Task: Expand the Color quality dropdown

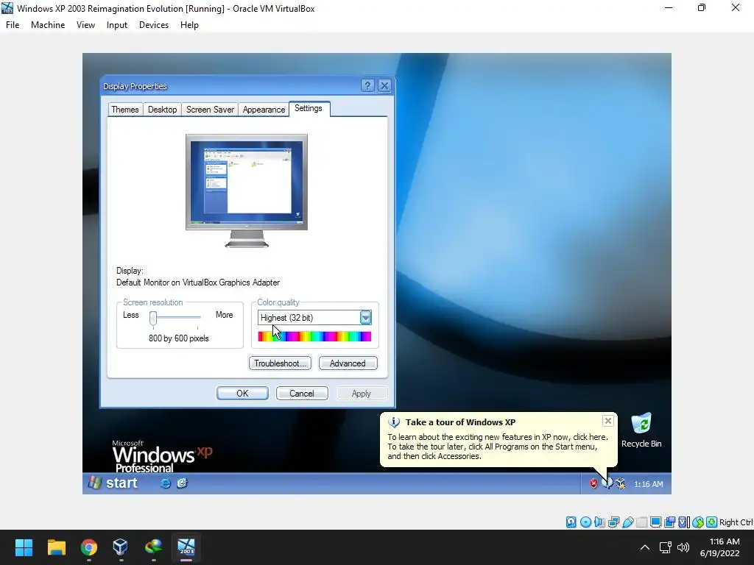Action: 365,318
